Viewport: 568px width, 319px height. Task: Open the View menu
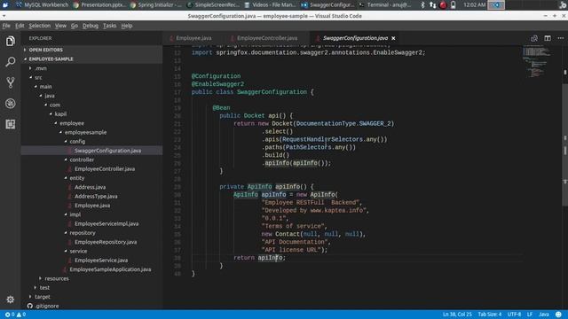click(60, 26)
